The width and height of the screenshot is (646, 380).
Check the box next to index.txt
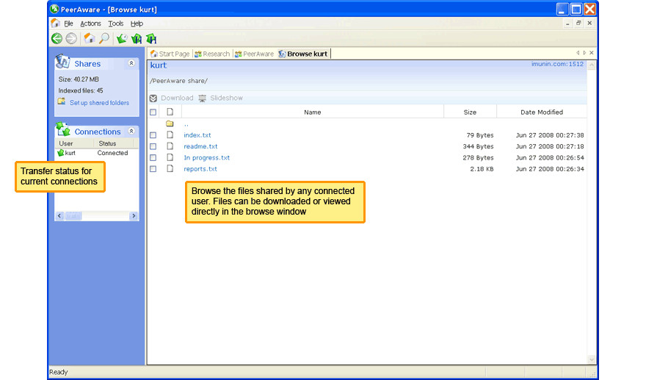click(x=153, y=135)
